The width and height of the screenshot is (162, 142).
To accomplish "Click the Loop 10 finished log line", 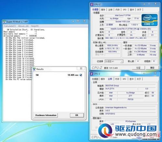I will click(x=20, y=59).
